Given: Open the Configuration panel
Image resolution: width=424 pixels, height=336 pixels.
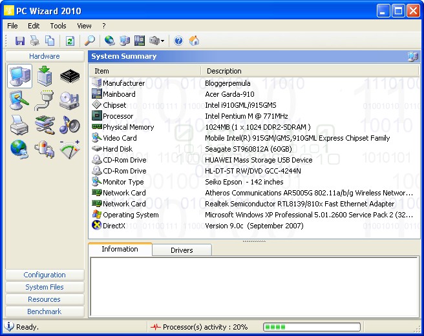Looking at the screenshot, I should click(x=45, y=275).
